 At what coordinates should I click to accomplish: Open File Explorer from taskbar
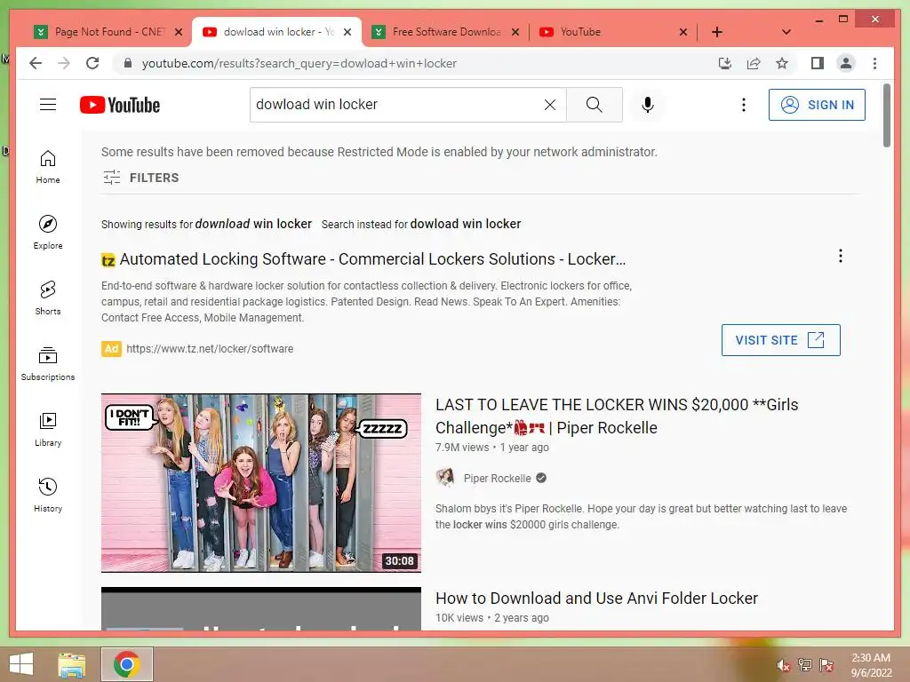[x=71, y=664]
